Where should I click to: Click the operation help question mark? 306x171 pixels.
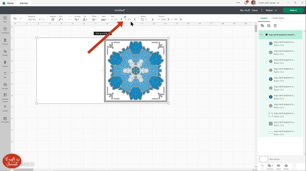pyautogui.click(x=44, y=19)
